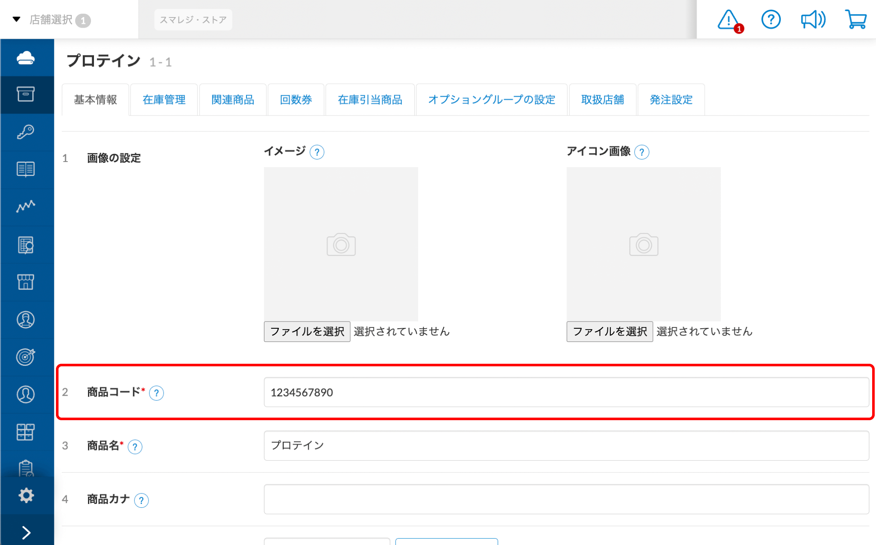Select the 発注設定 tab

pos(671,100)
